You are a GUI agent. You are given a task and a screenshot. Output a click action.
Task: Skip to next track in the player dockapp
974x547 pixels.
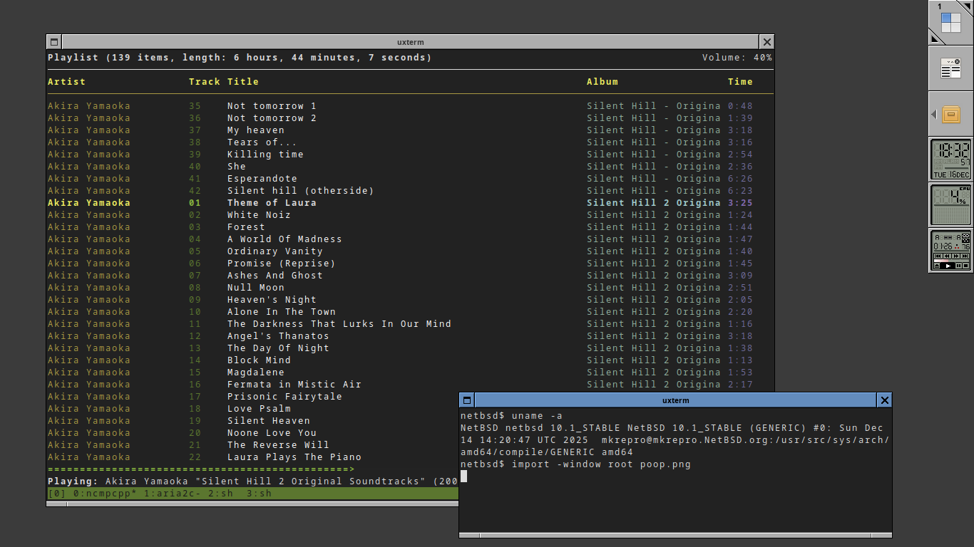pos(965,256)
